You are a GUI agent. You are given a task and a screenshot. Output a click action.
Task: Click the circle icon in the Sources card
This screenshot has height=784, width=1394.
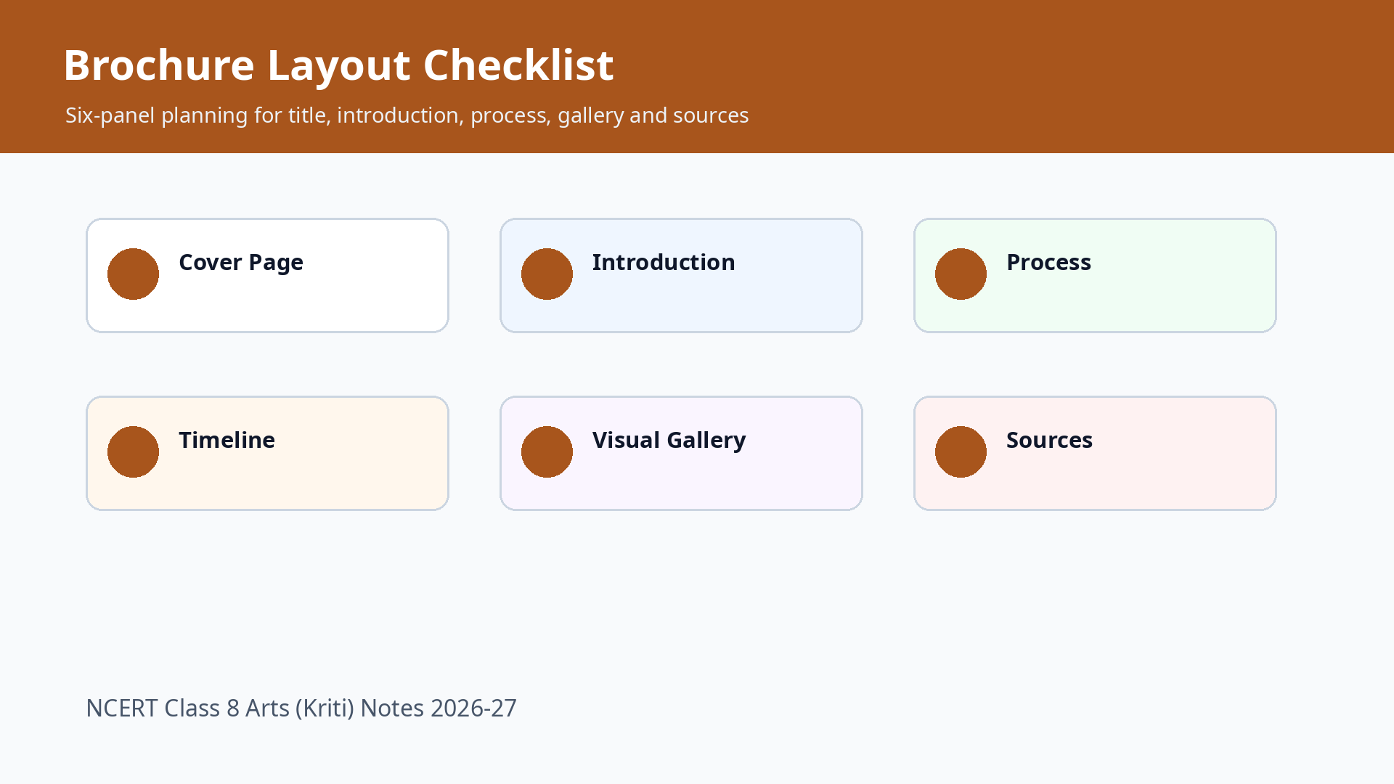pyautogui.click(x=961, y=452)
